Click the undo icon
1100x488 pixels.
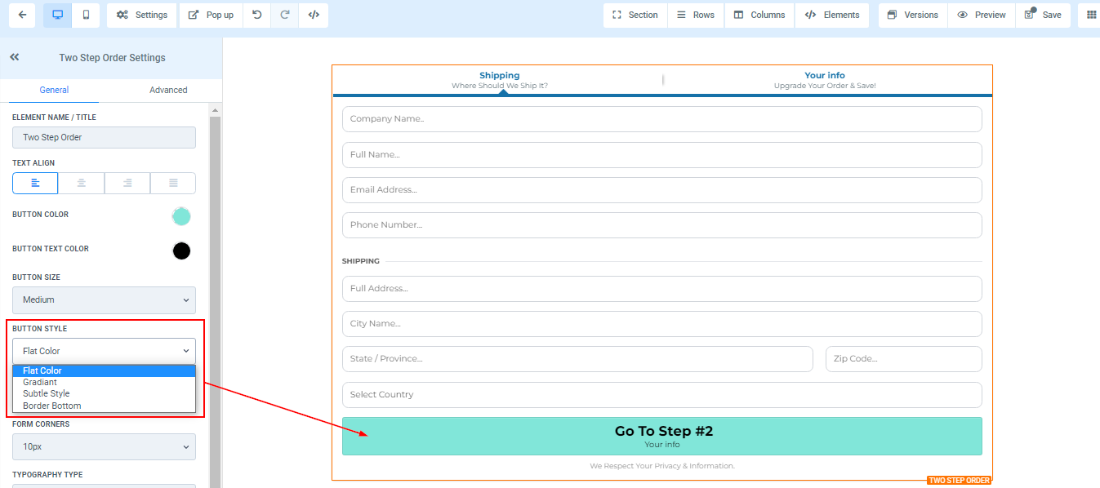(257, 15)
